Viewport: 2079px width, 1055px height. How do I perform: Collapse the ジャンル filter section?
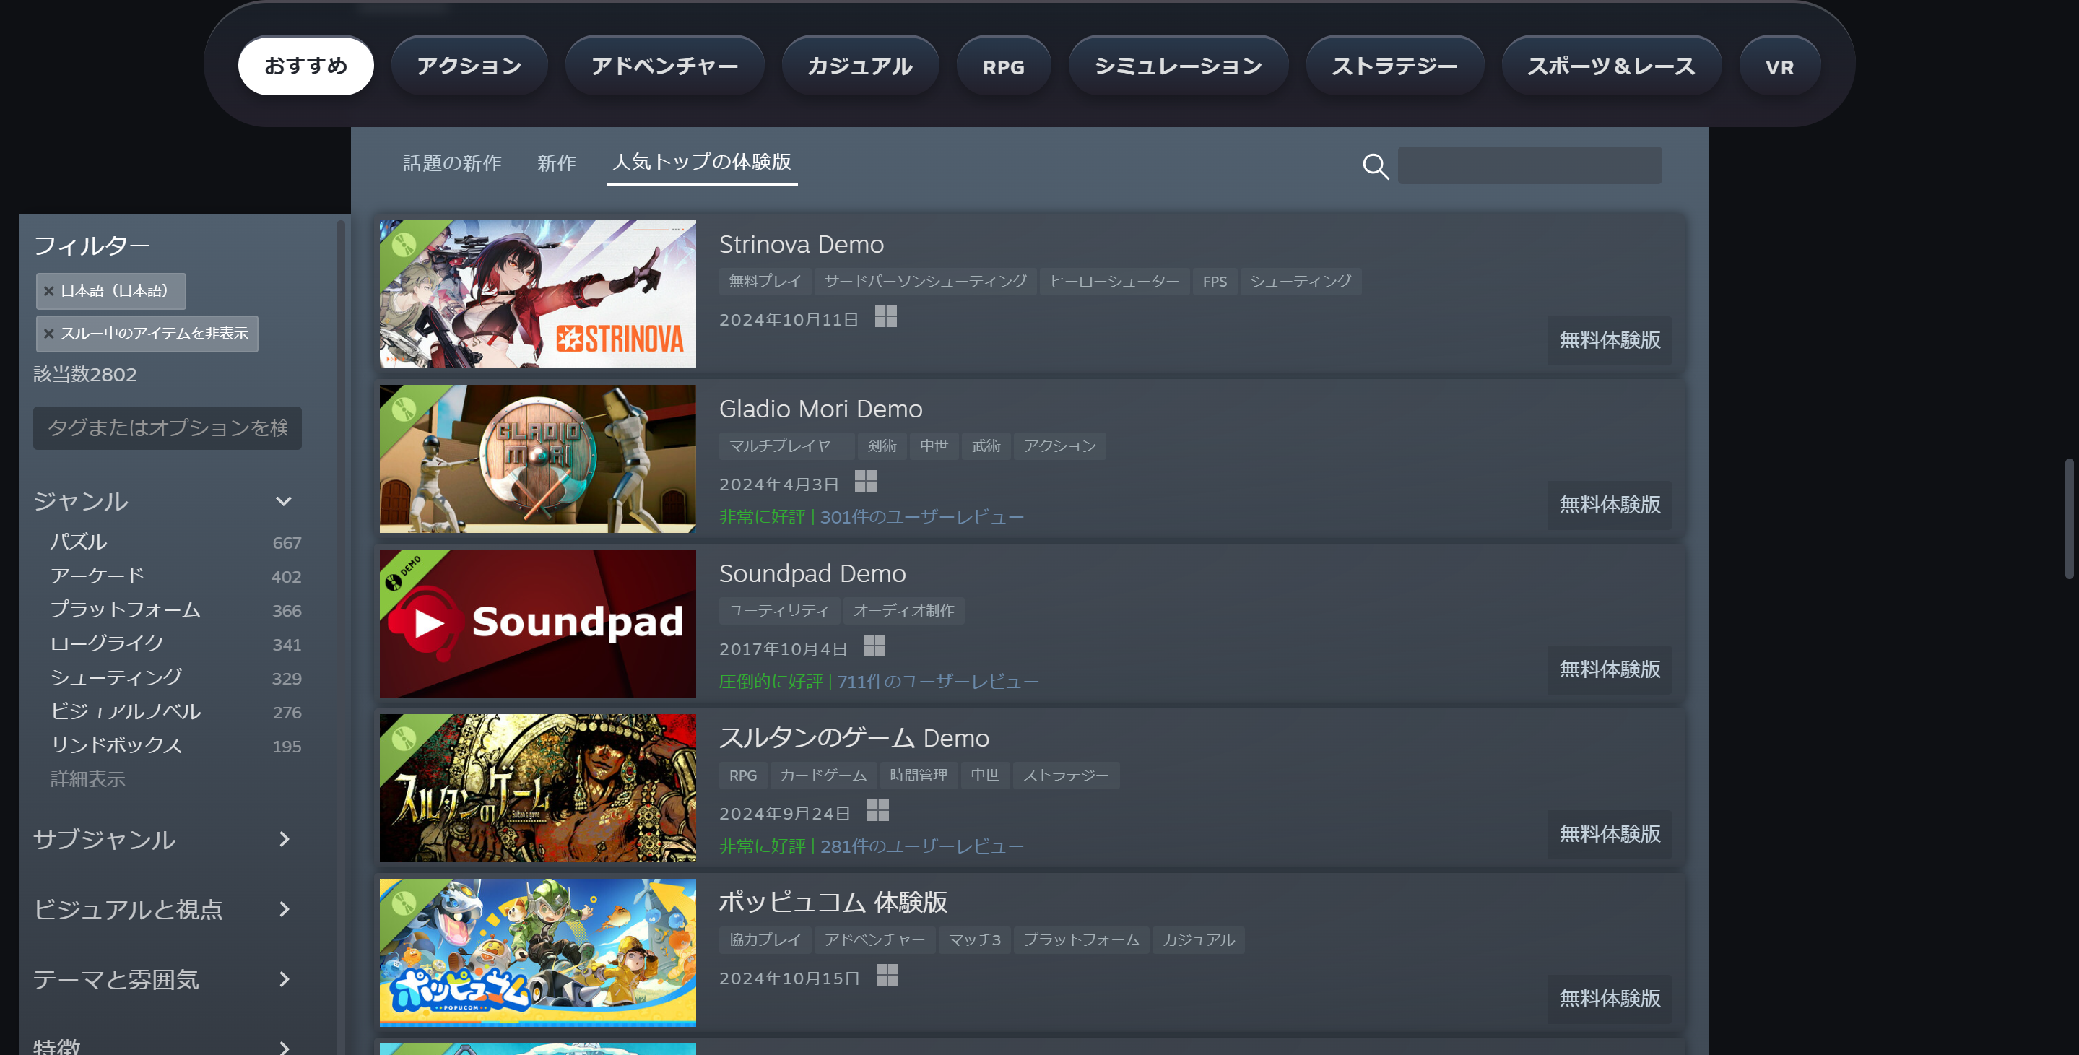coord(284,501)
